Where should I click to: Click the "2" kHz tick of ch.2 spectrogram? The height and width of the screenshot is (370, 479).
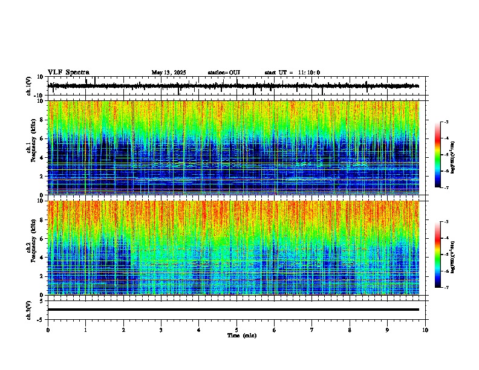pos(42,276)
